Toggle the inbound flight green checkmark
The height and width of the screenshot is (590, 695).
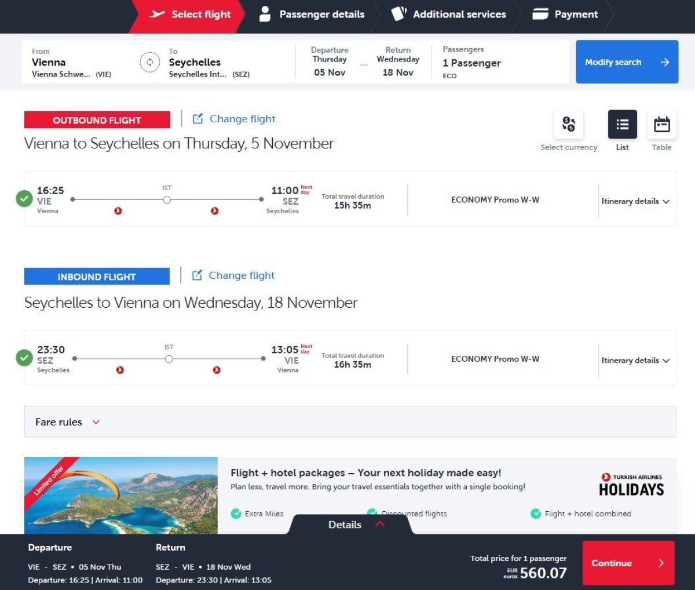point(24,358)
